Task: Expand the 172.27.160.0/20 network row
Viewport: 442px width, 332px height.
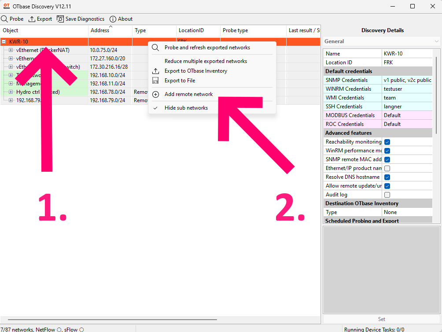Action: [x=11, y=58]
